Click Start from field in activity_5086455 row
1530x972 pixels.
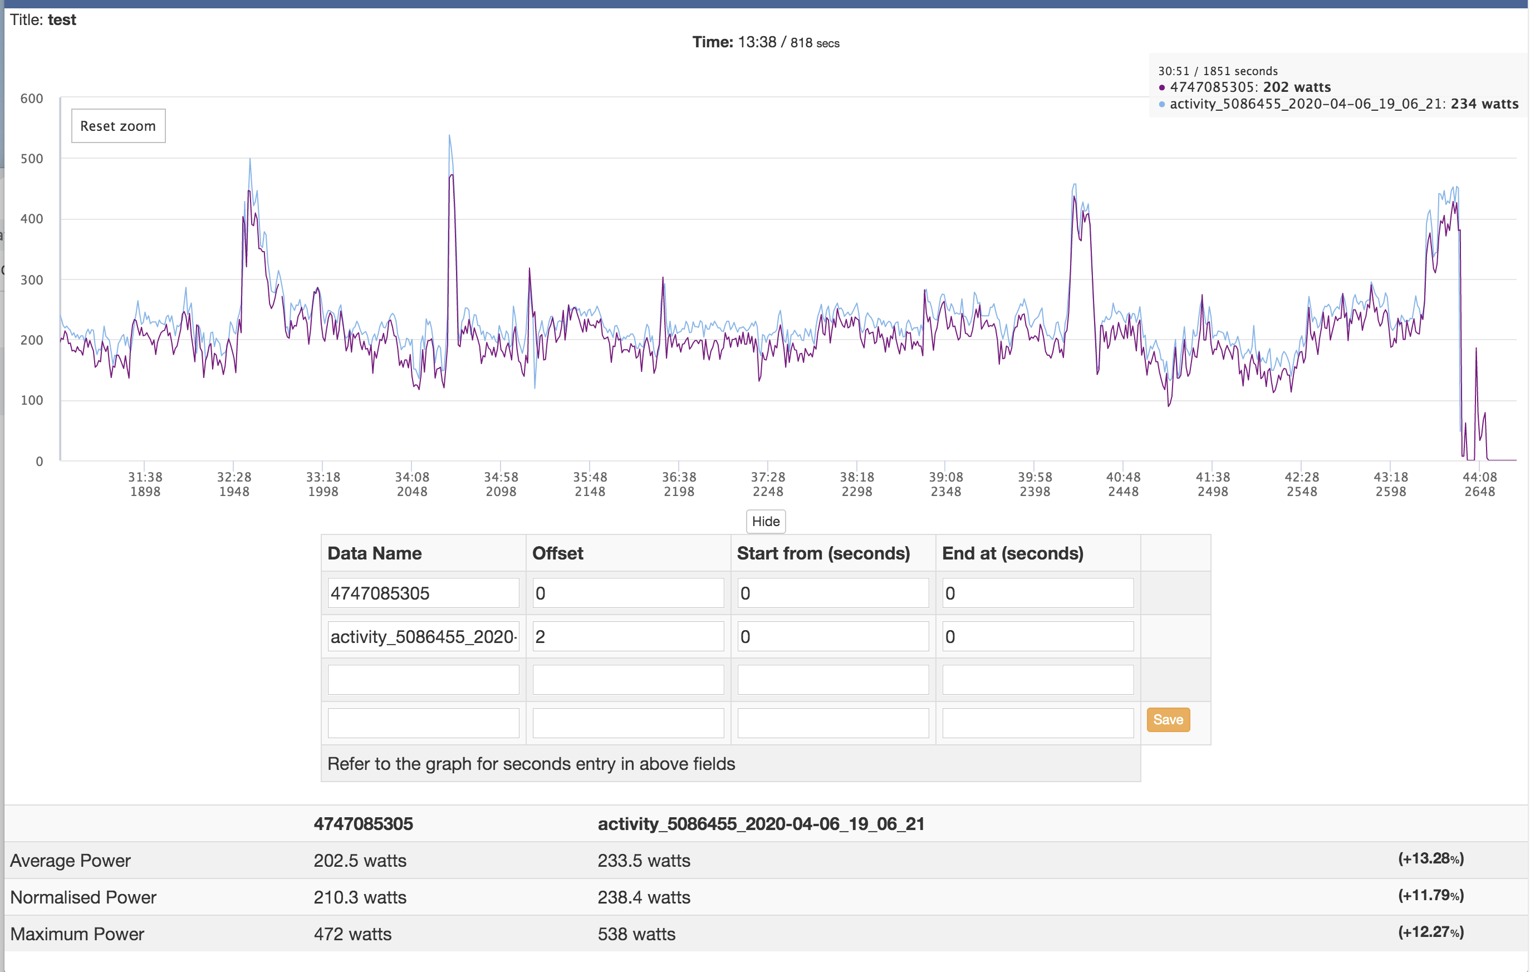(833, 636)
